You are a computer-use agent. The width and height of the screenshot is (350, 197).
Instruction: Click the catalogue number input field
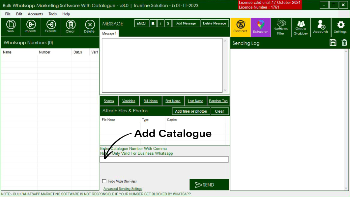click(x=164, y=159)
